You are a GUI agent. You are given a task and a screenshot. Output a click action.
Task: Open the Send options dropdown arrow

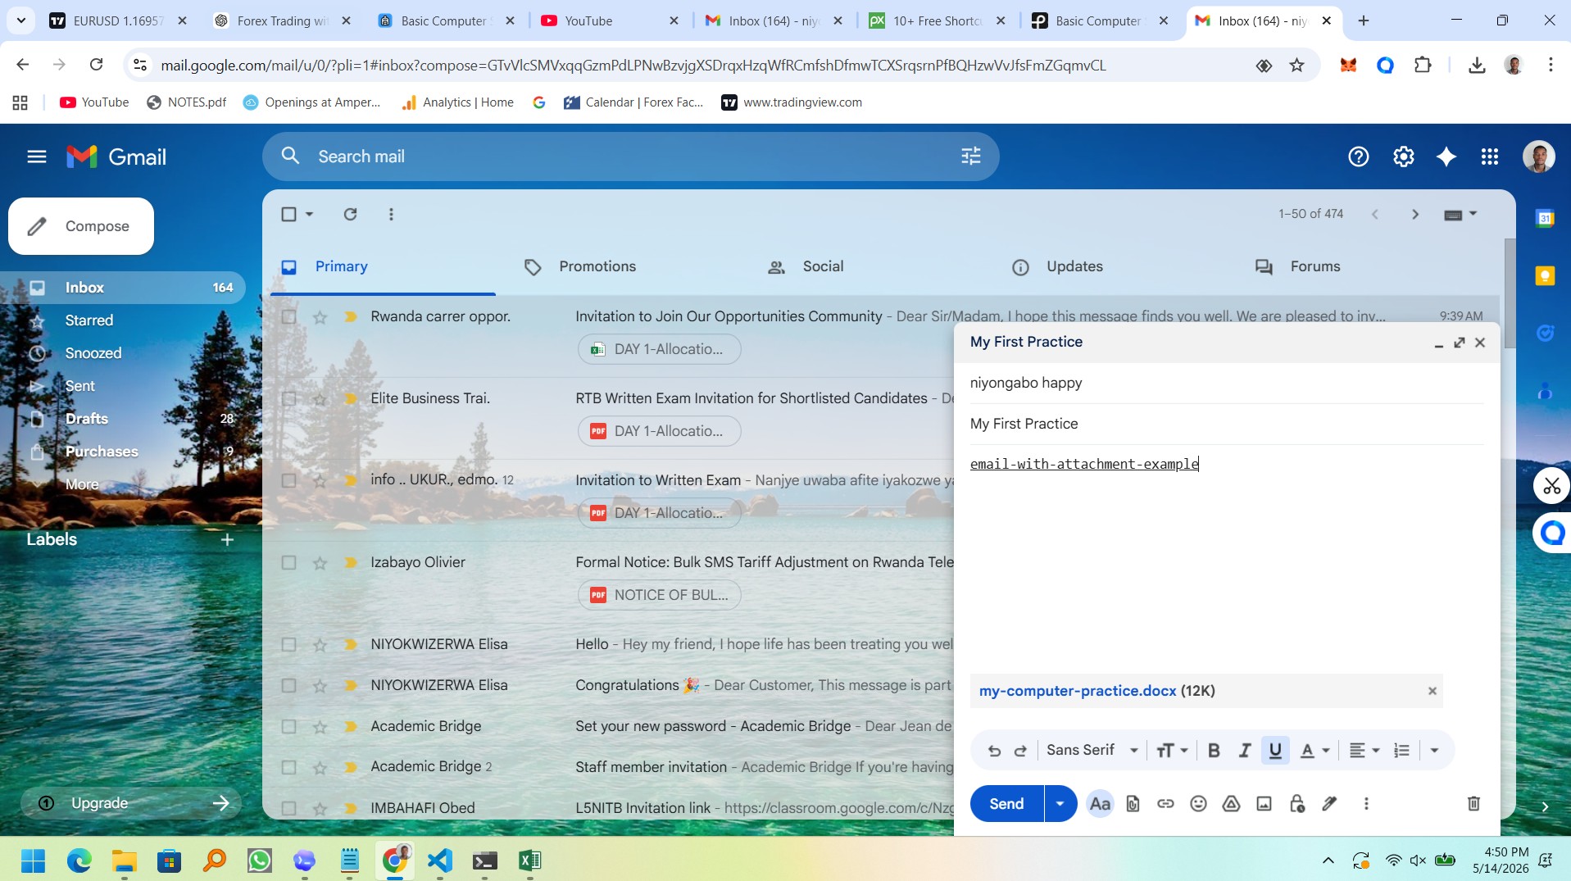[1060, 804]
